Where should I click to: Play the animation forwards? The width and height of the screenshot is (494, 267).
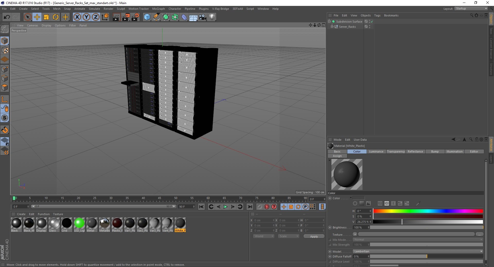click(225, 207)
